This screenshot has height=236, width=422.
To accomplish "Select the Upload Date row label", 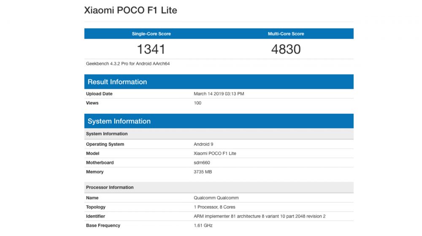I will pos(99,94).
